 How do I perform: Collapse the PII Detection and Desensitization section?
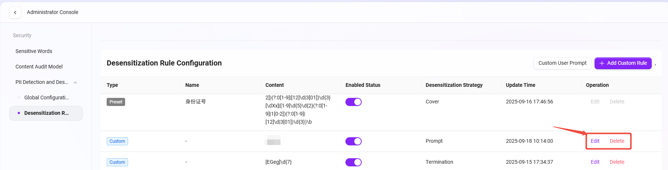click(x=75, y=82)
